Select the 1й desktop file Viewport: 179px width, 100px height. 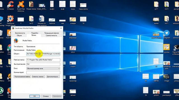pos(83,20)
